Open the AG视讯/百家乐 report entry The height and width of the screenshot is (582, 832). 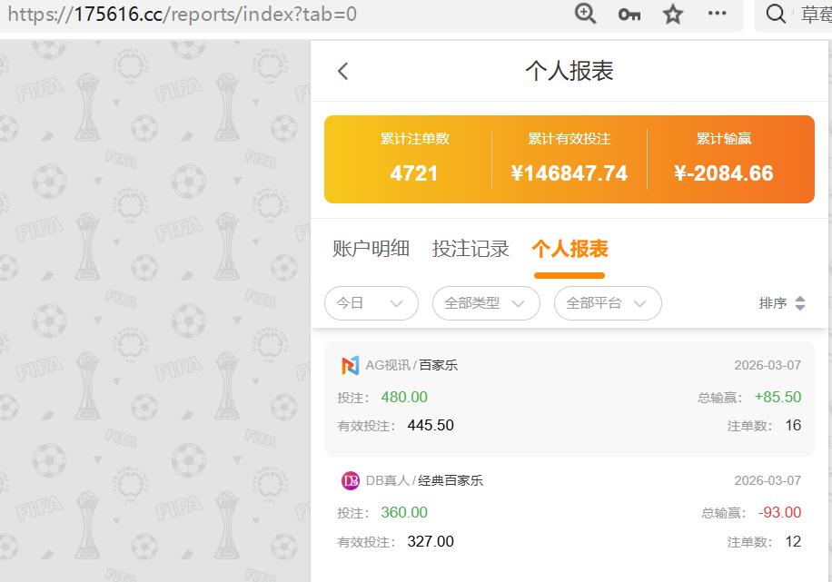click(x=570, y=395)
